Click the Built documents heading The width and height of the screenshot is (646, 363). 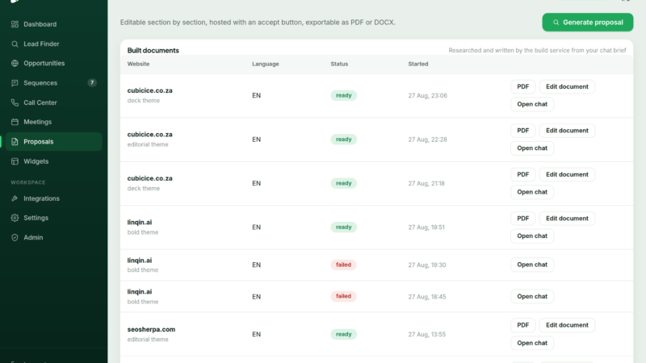tap(153, 50)
